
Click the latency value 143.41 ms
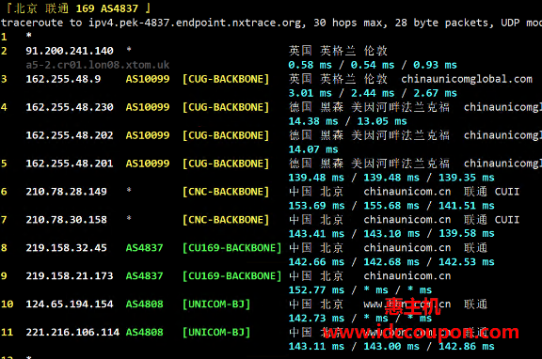pos(316,234)
